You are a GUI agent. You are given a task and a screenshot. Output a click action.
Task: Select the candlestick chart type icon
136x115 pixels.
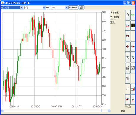click(x=128, y=36)
